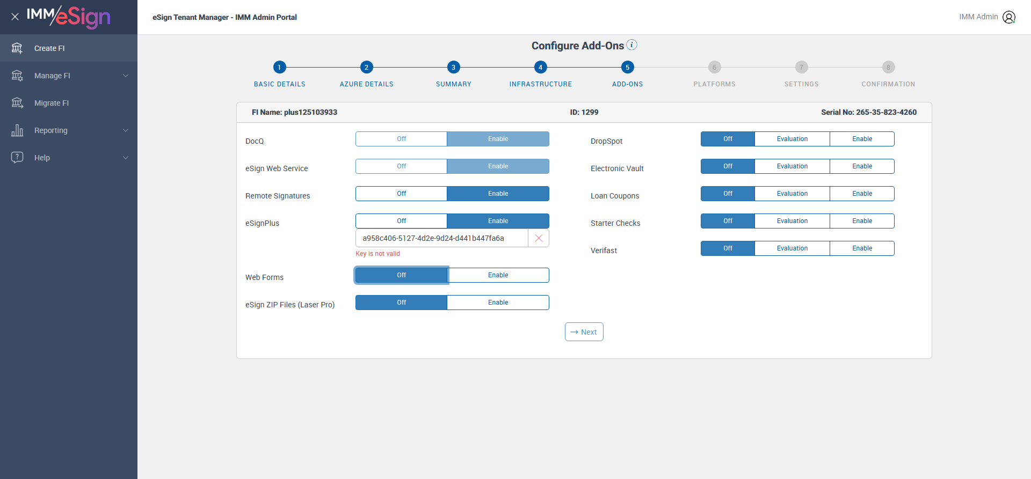Turn DropSpot Off
Image resolution: width=1031 pixels, height=479 pixels.
pyautogui.click(x=728, y=139)
